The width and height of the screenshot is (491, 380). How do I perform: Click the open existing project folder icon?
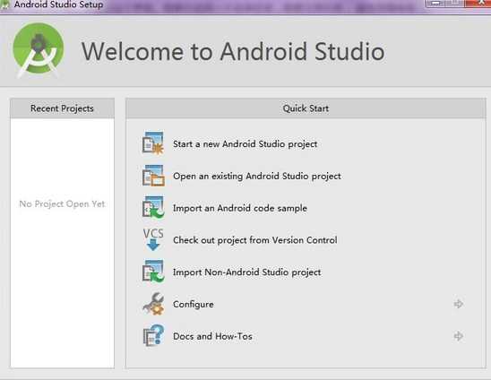(153, 176)
